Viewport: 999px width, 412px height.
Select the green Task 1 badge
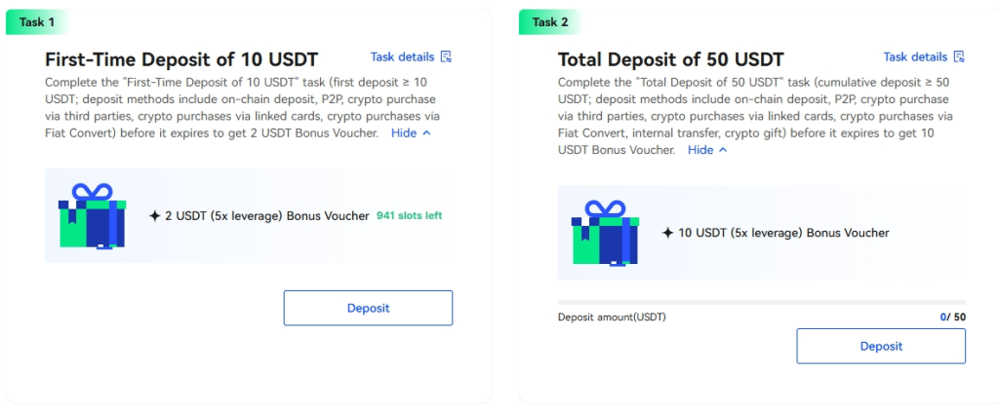pyautogui.click(x=37, y=21)
